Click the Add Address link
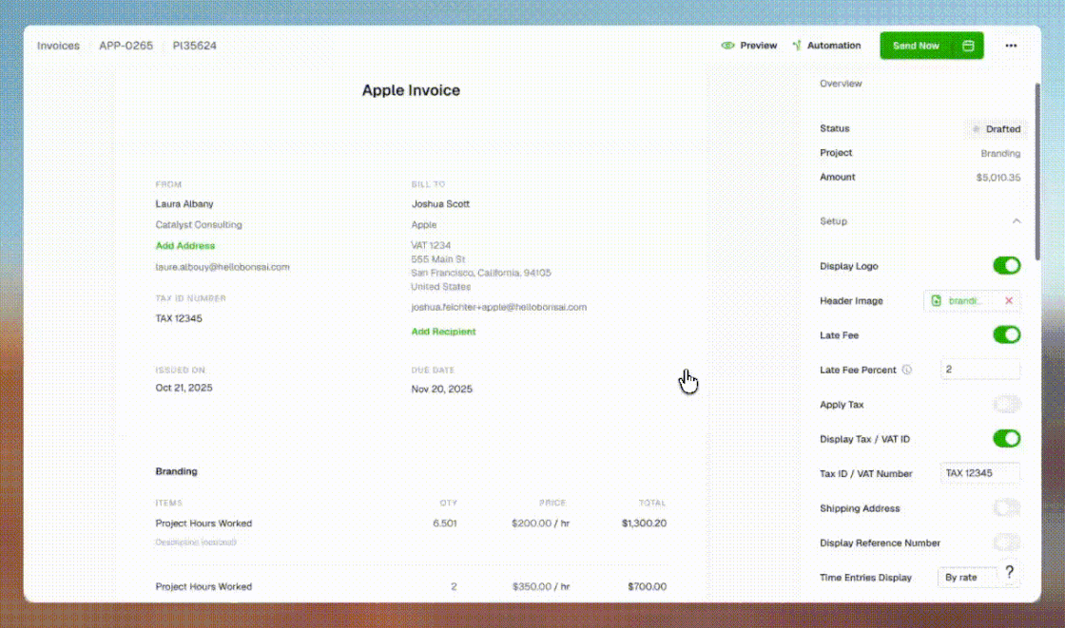Viewport: 1065px width, 628px height. click(x=184, y=246)
